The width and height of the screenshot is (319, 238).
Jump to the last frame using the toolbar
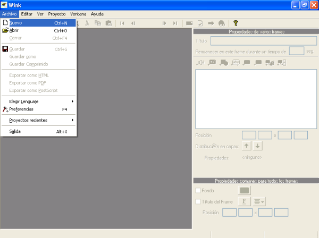pos(175,23)
